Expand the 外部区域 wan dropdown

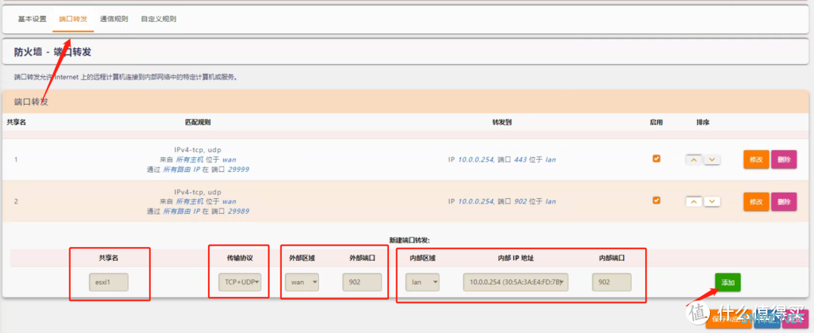tap(302, 283)
